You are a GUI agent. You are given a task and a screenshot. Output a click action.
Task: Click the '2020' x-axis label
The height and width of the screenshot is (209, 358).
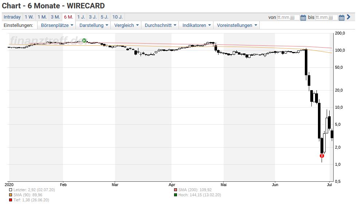9,185
